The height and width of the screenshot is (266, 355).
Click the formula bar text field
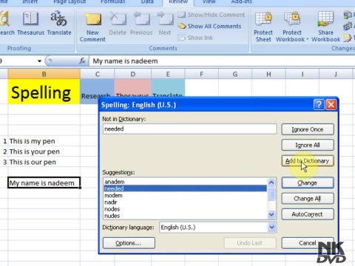(x=222, y=61)
